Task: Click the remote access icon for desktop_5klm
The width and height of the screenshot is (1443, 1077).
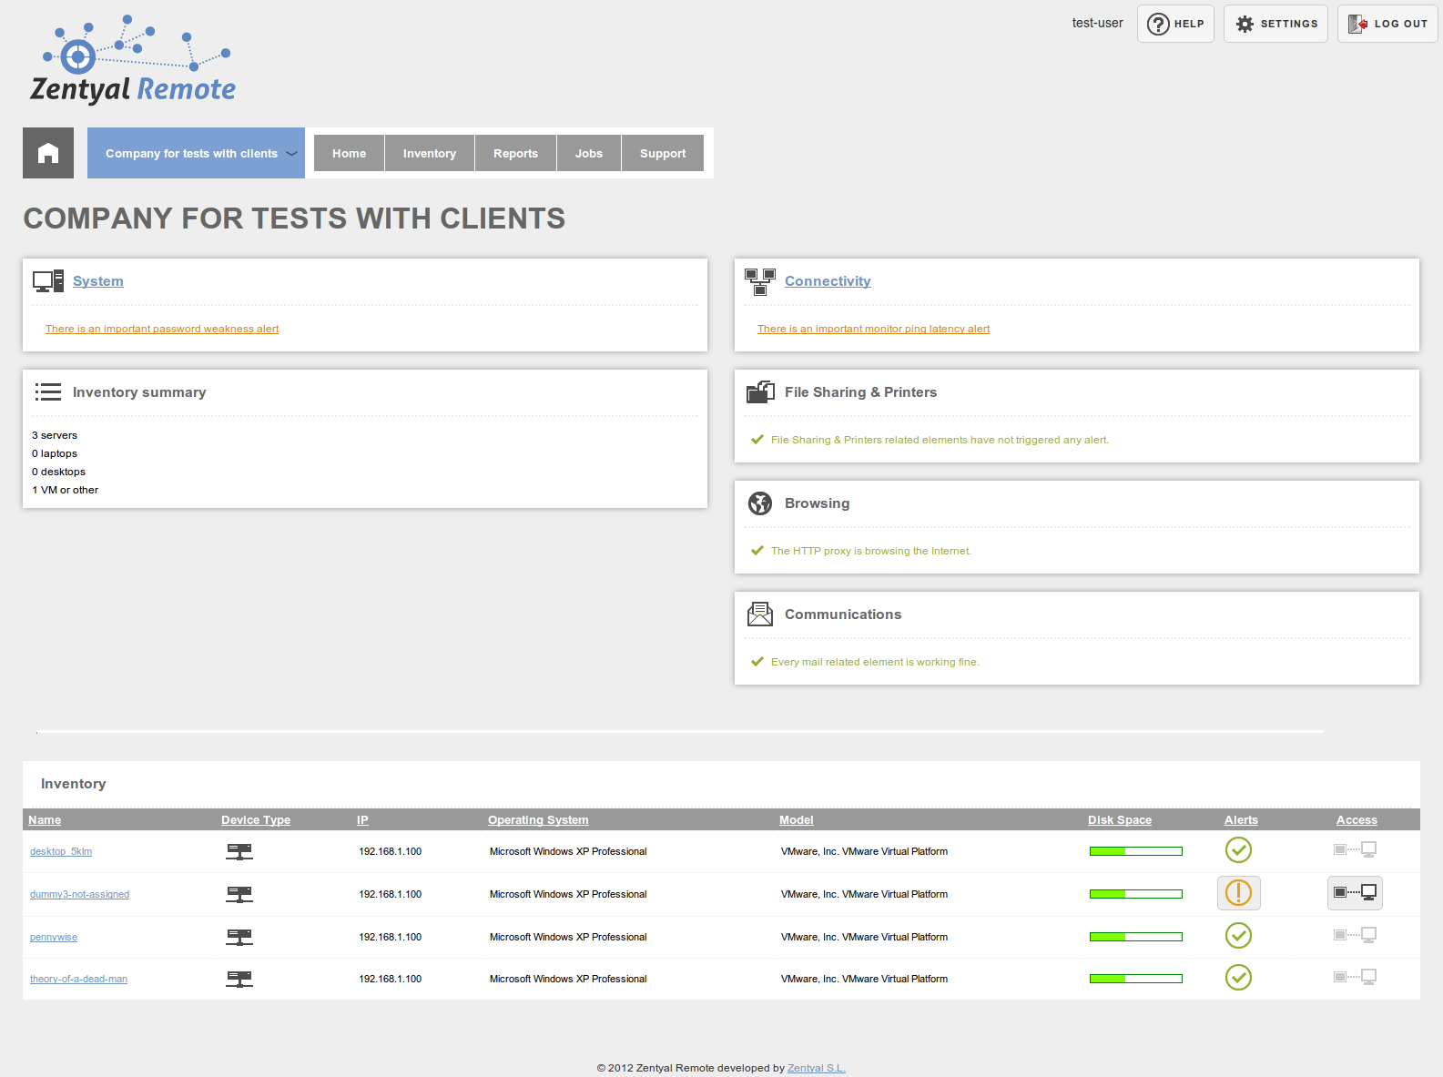Action: tap(1355, 850)
